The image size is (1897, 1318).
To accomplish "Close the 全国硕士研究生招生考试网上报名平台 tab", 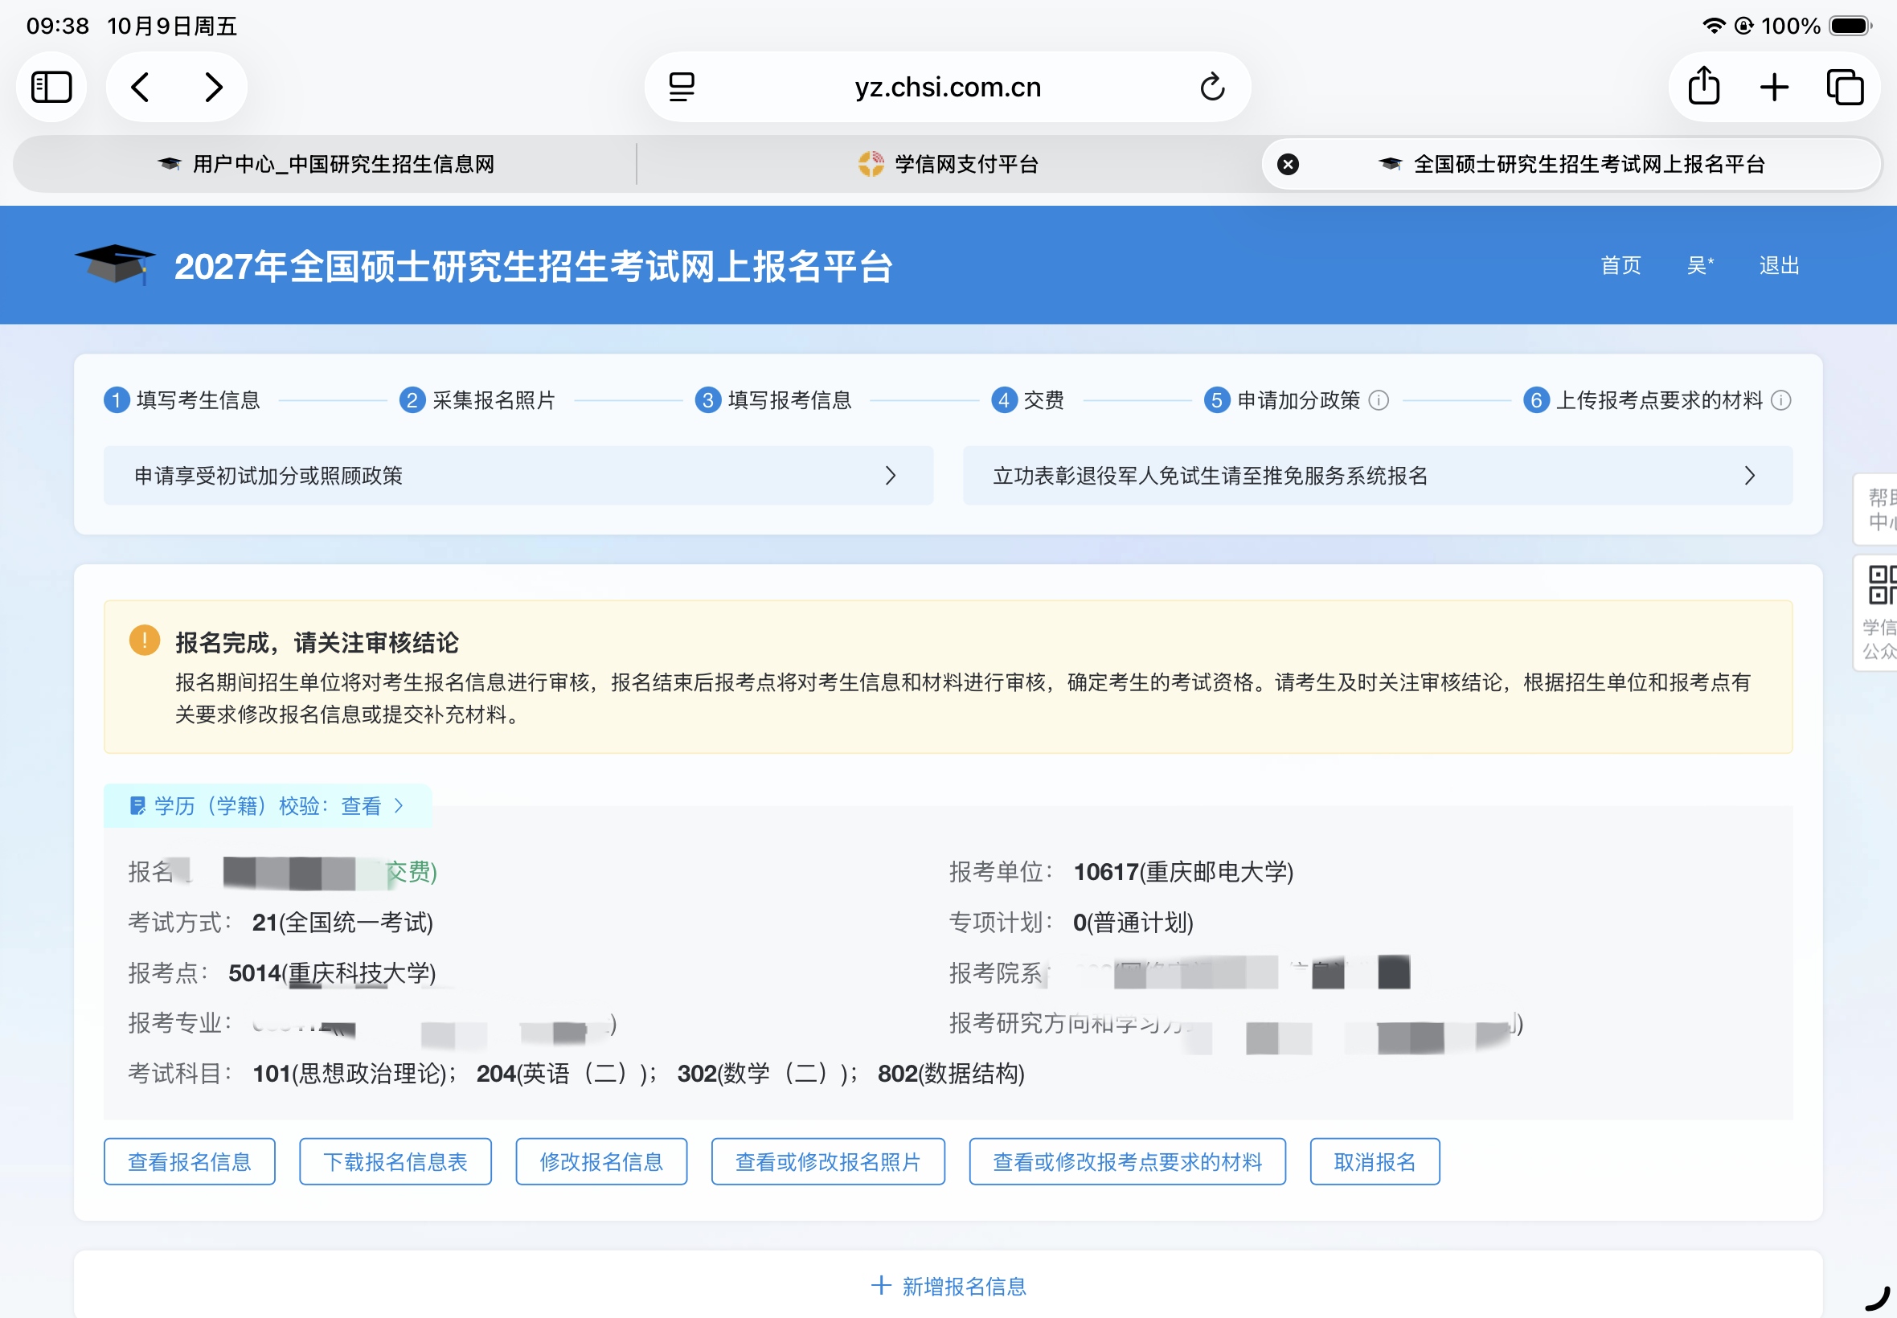I will pos(1288,164).
